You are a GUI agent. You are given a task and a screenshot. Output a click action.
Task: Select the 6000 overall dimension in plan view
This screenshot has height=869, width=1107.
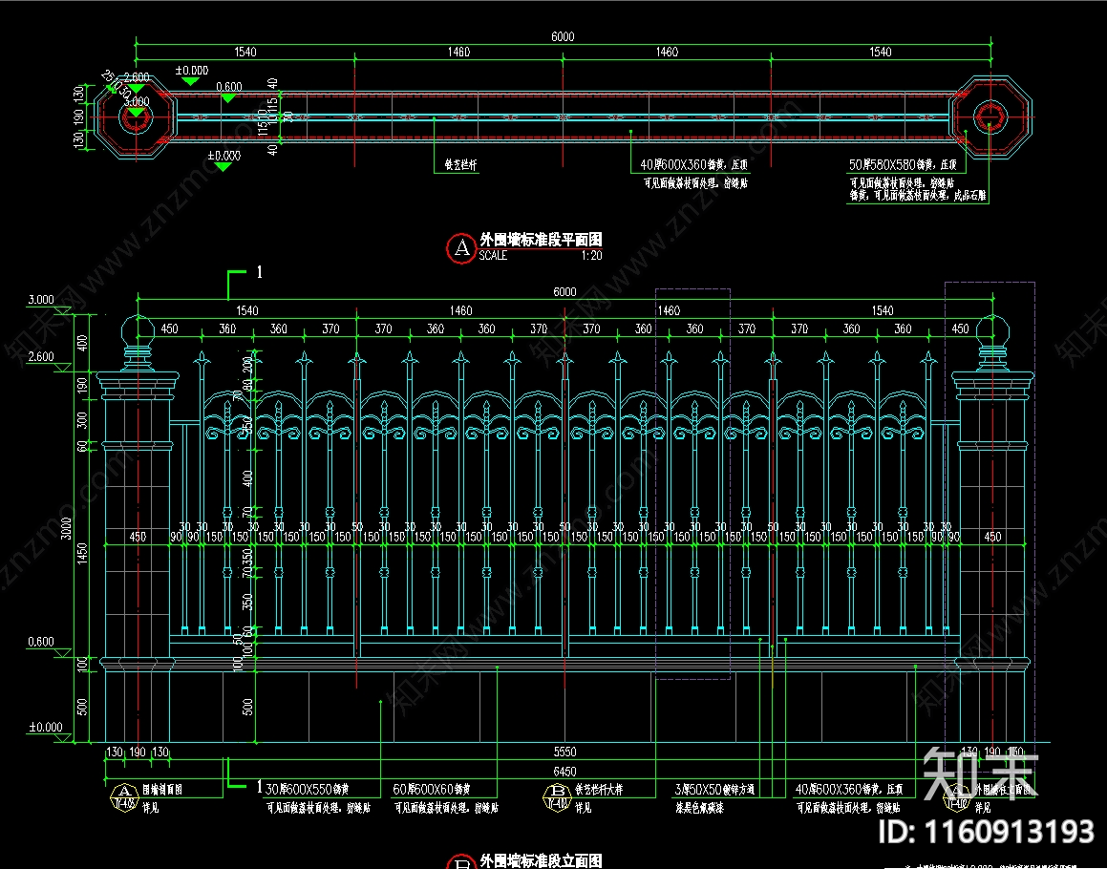point(564,37)
